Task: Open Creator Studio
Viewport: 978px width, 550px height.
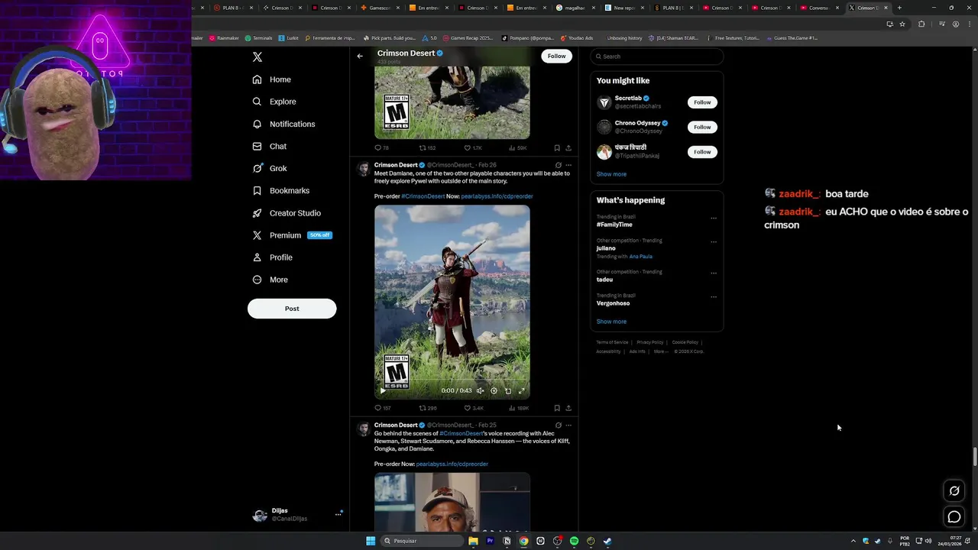Action: (x=287, y=213)
